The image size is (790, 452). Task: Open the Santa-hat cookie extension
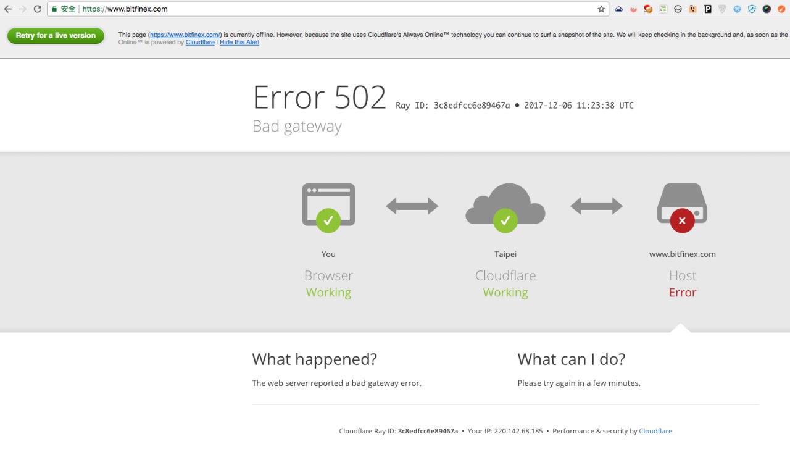(648, 9)
